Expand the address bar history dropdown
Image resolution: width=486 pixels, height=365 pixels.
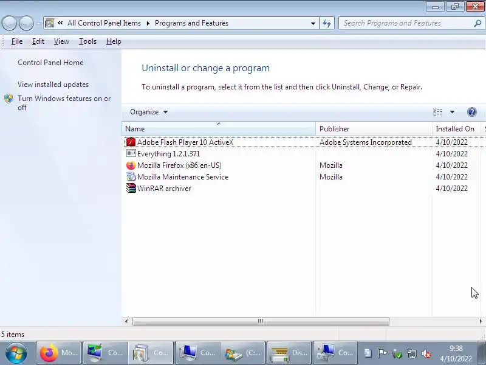click(x=313, y=23)
